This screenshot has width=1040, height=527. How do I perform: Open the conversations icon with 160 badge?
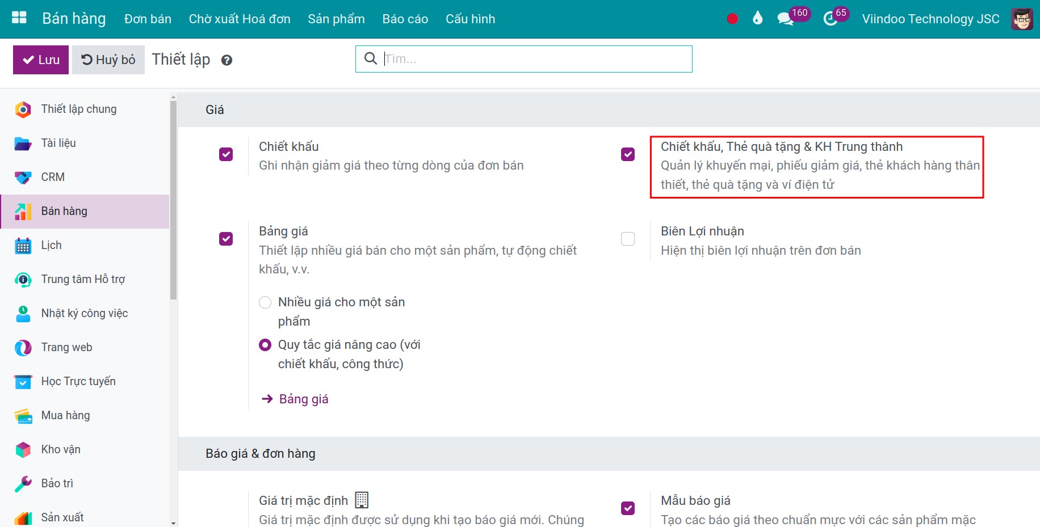pyautogui.click(x=785, y=19)
